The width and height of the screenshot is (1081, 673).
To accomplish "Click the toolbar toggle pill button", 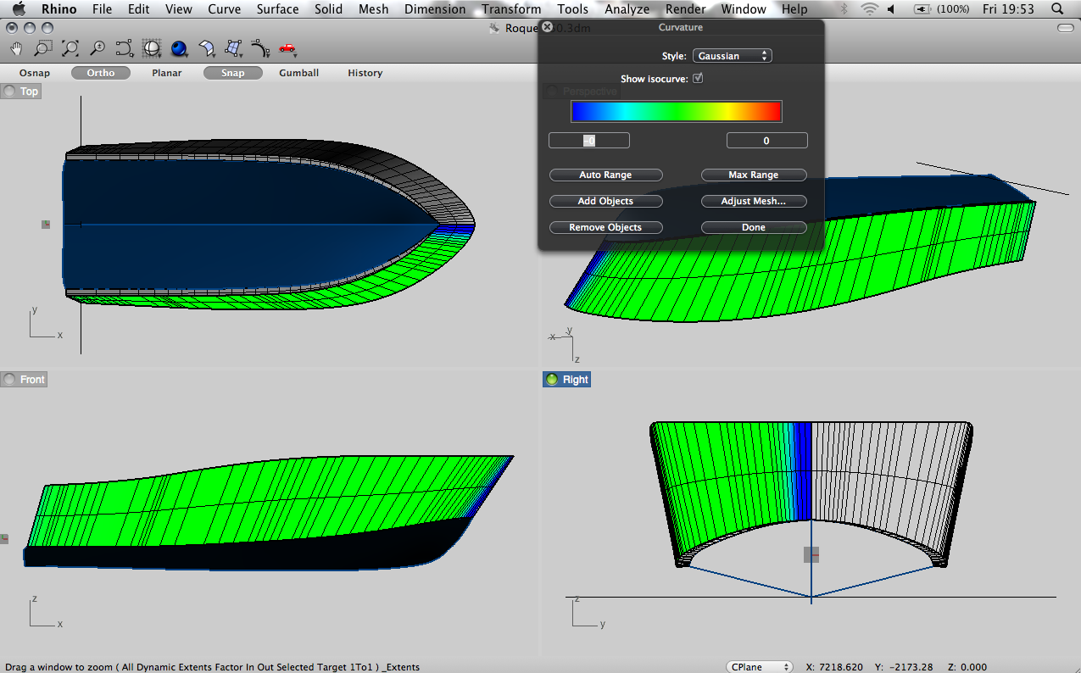I will point(1066,28).
